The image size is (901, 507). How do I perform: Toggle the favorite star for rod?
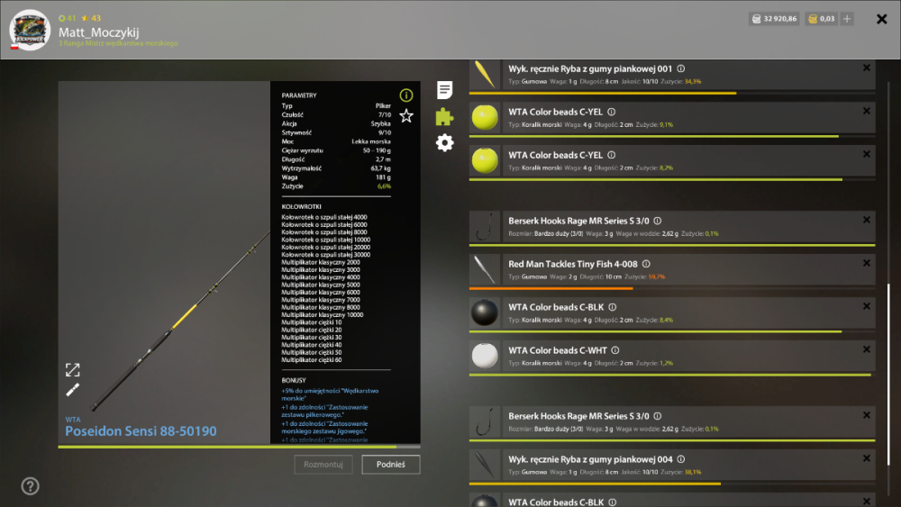(x=406, y=116)
